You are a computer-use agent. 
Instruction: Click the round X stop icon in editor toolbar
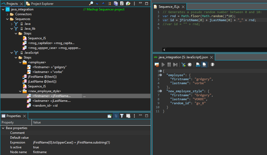click(x=190, y=65)
